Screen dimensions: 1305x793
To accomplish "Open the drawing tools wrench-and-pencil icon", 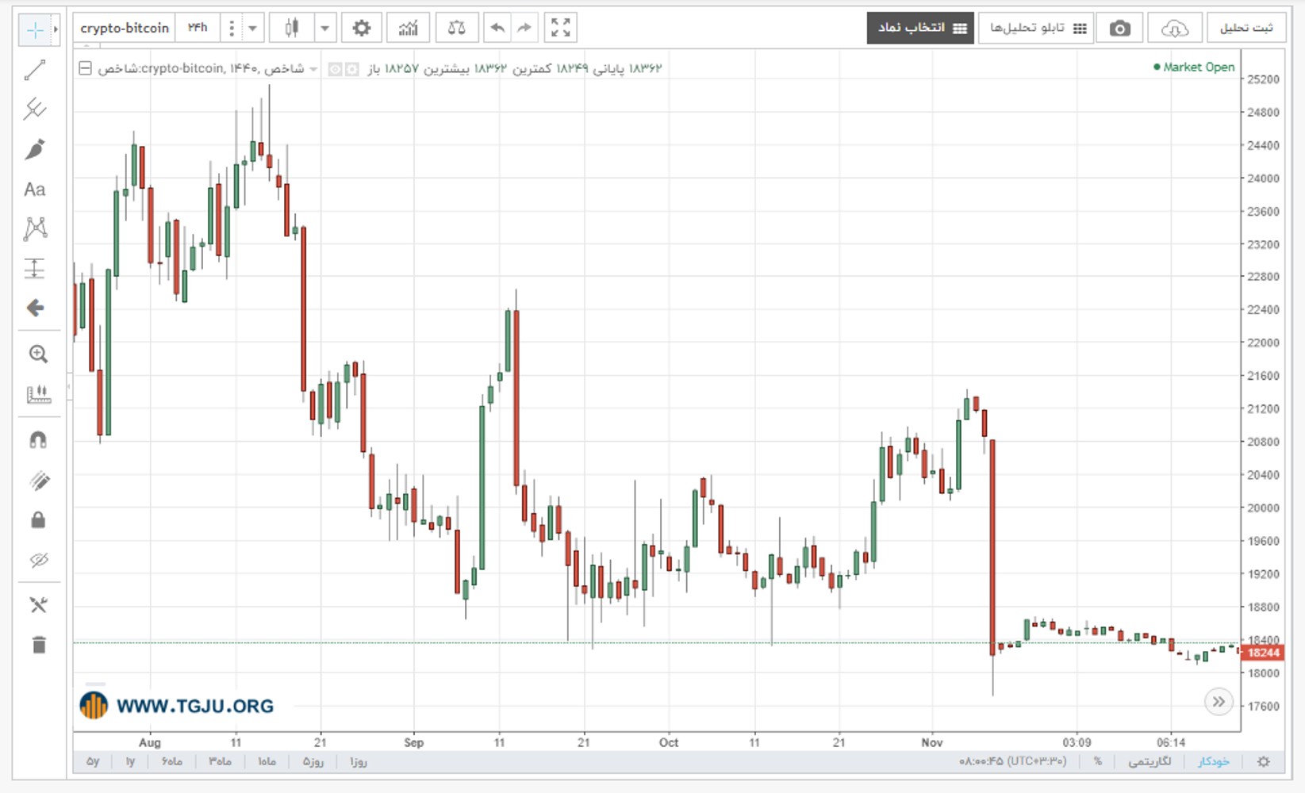I will [38, 605].
